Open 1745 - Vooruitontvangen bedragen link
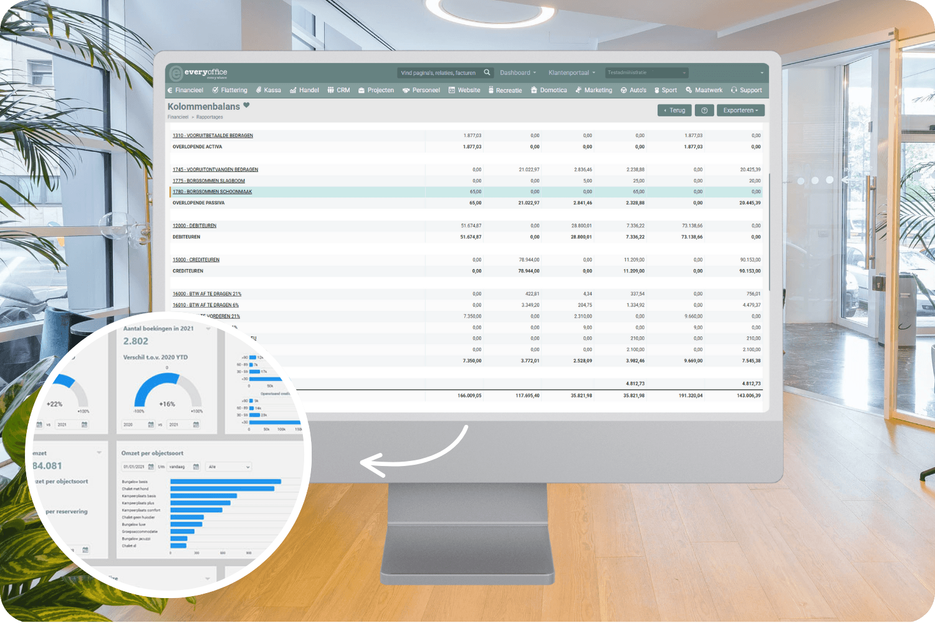The image size is (935, 623). pyautogui.click(x=215, y=169)
